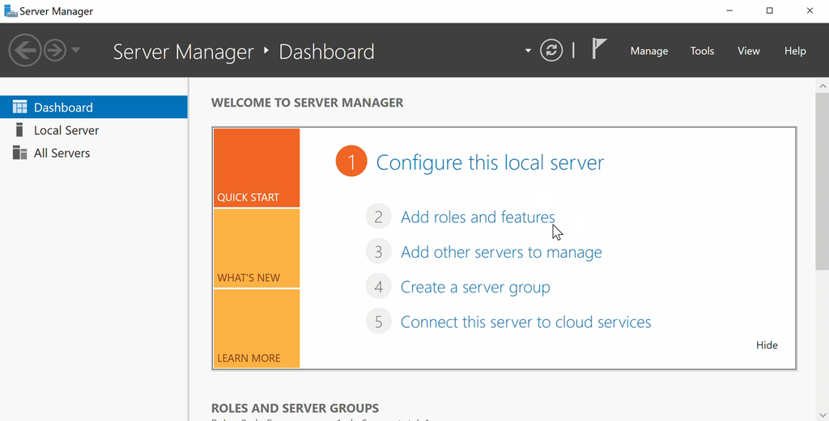Click the ROLES AND SERVER GROUPS heading
Viewport: 829px width, 421px height.
point(295,408)
